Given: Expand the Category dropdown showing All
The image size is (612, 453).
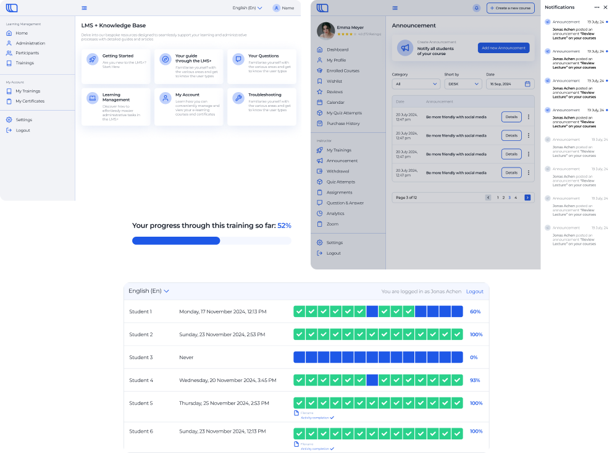Looking at the screenshot, I should point(416,83).
